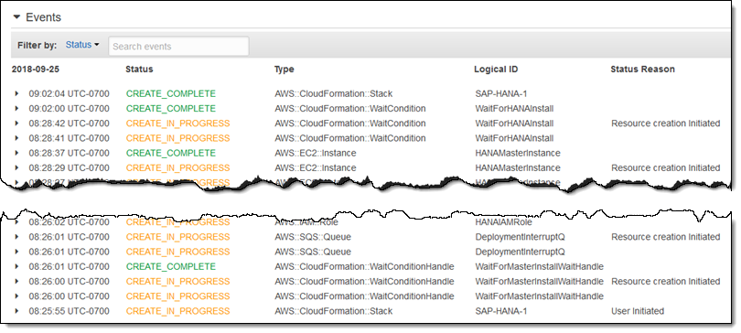The image size is (741, 333).
Task: Expand the 08:28:37 HANAMasterInstance complete row
Action: click(x=17, y=153)
